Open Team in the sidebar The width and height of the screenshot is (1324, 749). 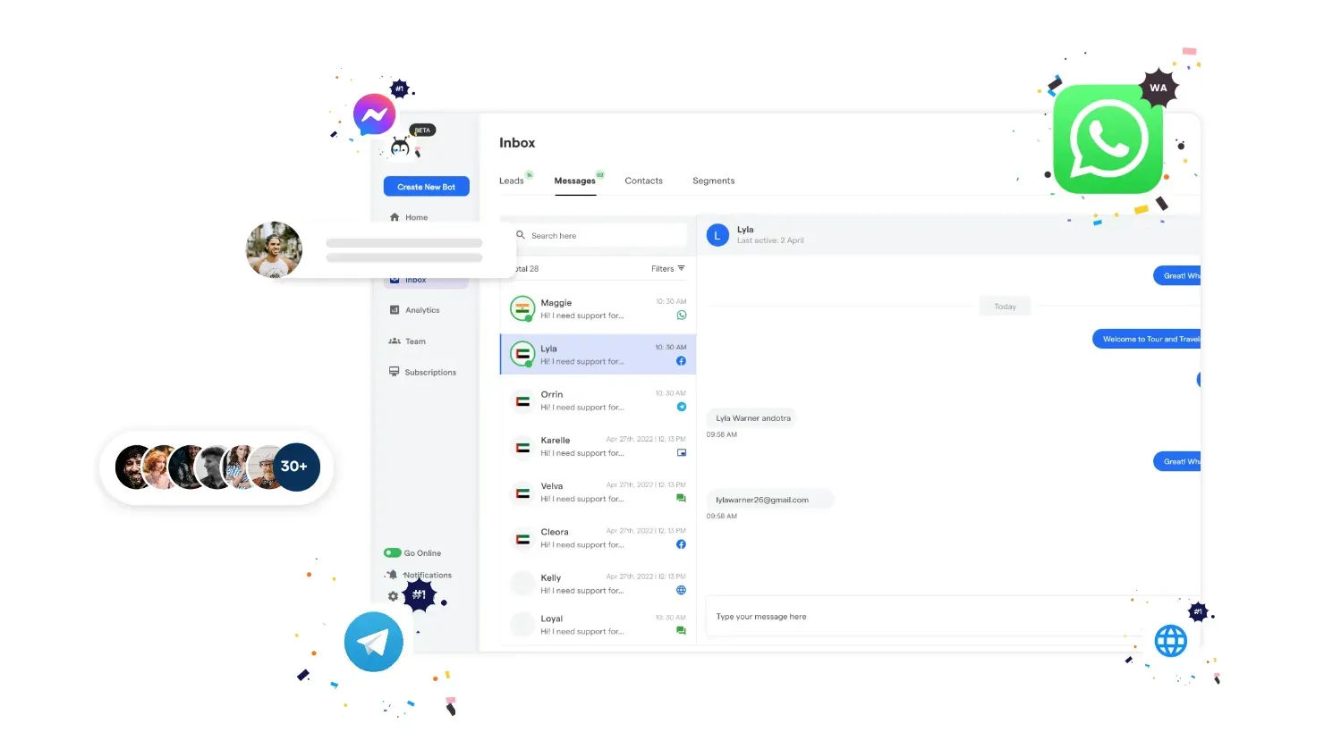click(415, 341)
